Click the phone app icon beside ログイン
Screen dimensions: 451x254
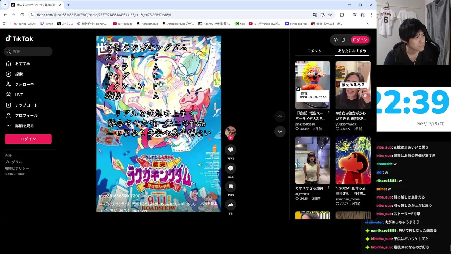343,40
